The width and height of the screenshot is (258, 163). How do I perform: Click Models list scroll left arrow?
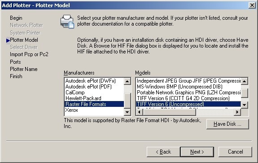pyautogui.click(x=140, y=112)
